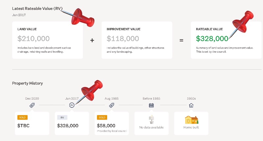
Task: Click the red pushpin over Land Value card
Action: [80, 17]
